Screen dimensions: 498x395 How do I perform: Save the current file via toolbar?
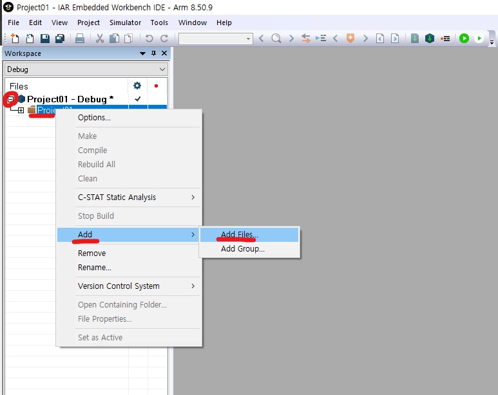click(x=45, y=39)
